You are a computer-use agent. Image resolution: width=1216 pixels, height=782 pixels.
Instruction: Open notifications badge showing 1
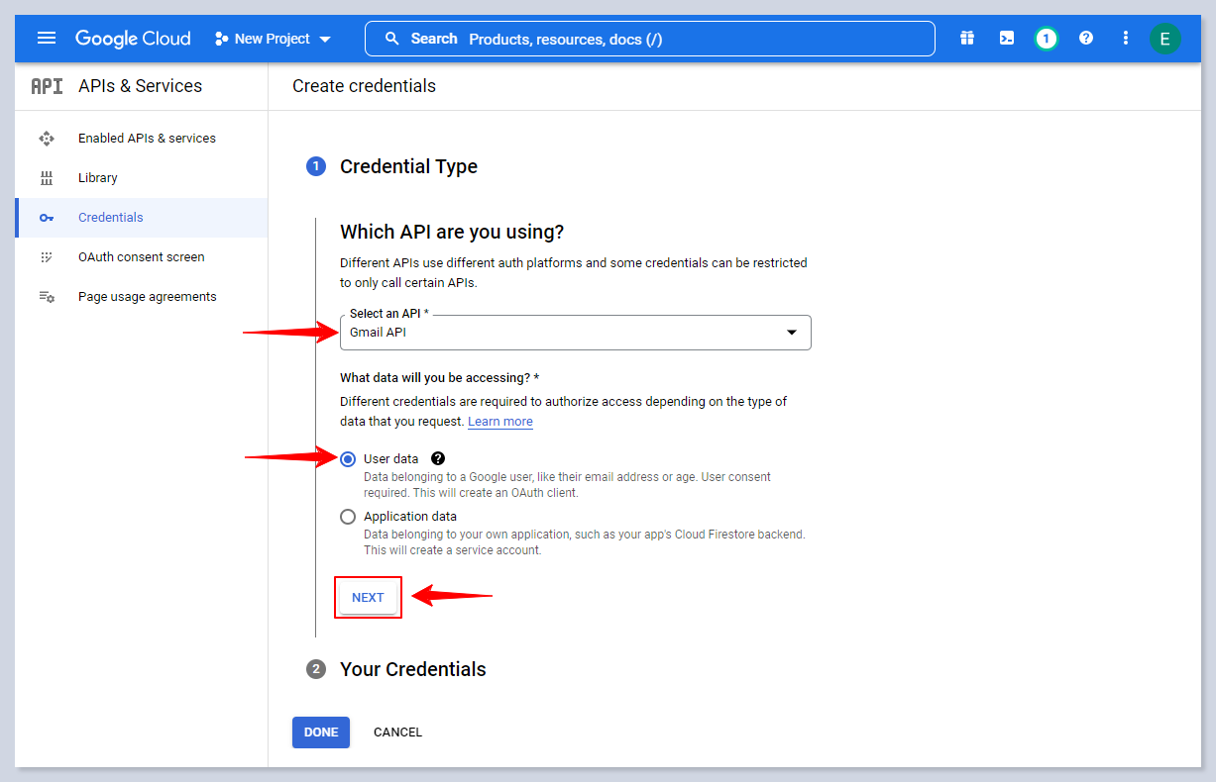[x=1046, y=39]
